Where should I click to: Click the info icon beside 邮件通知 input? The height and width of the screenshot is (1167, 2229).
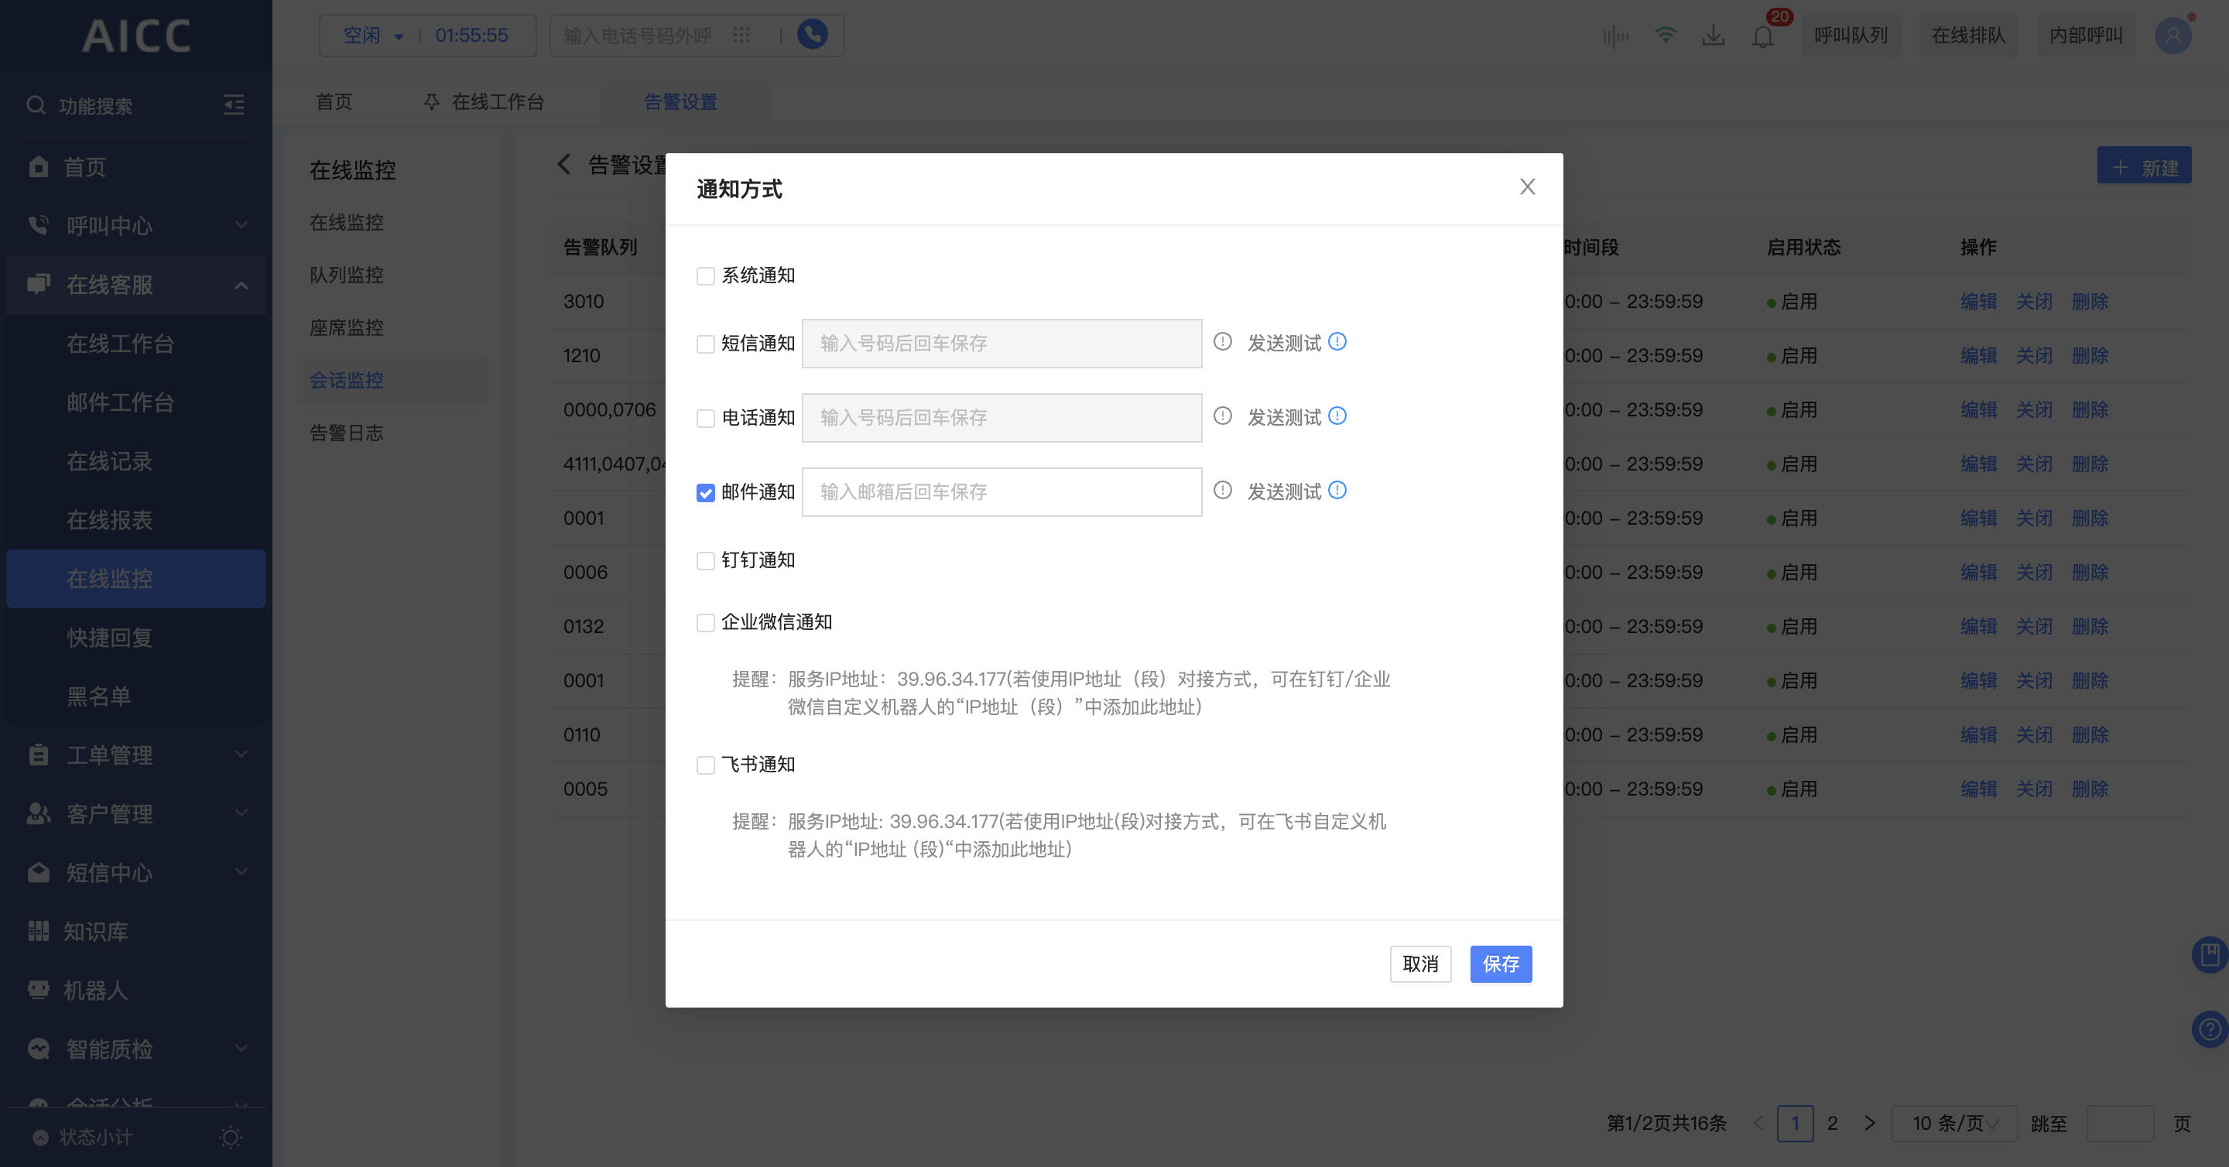(1222, 491)
